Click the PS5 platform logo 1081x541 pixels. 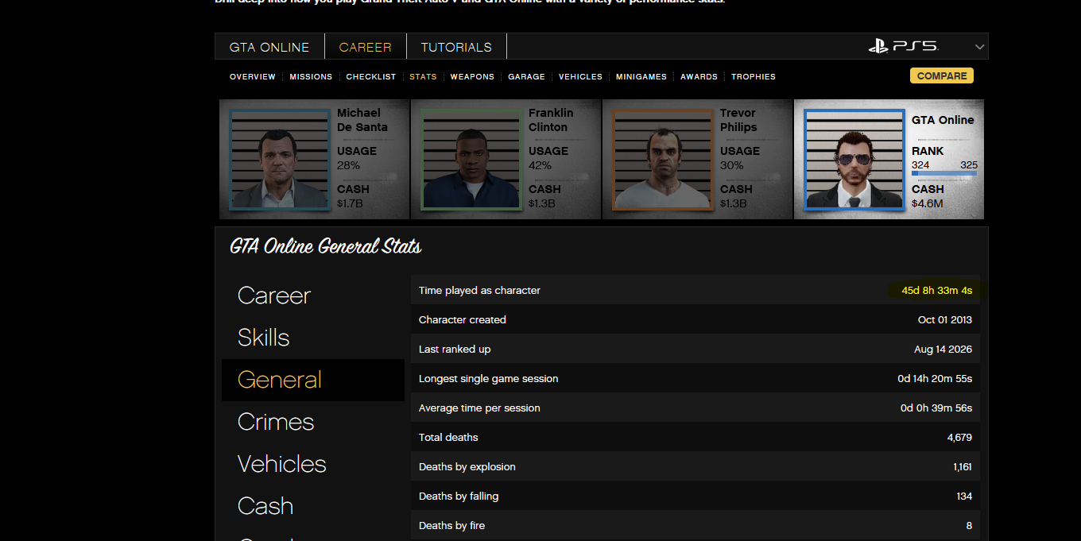[903, 46]
